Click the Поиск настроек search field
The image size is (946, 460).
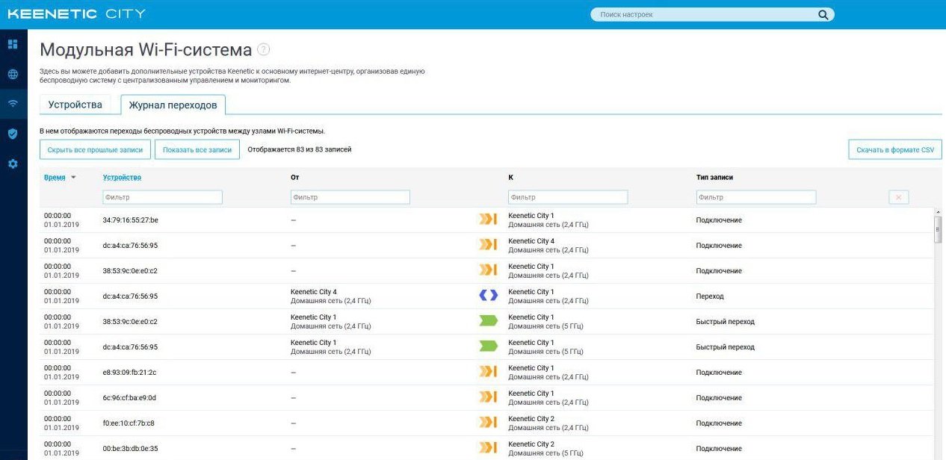click(702, 14)
